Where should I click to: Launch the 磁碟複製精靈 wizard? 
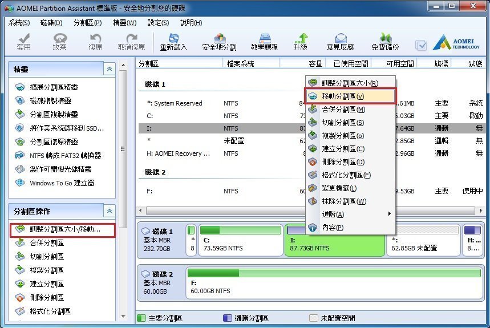(x=43, y=100)
